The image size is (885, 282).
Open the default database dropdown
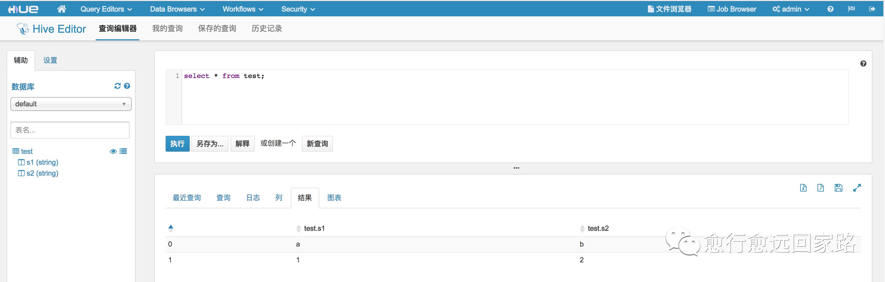[x=71, y=104]
